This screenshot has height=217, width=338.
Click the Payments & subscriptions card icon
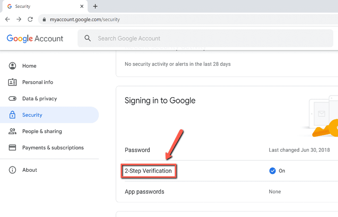(12, 147)
